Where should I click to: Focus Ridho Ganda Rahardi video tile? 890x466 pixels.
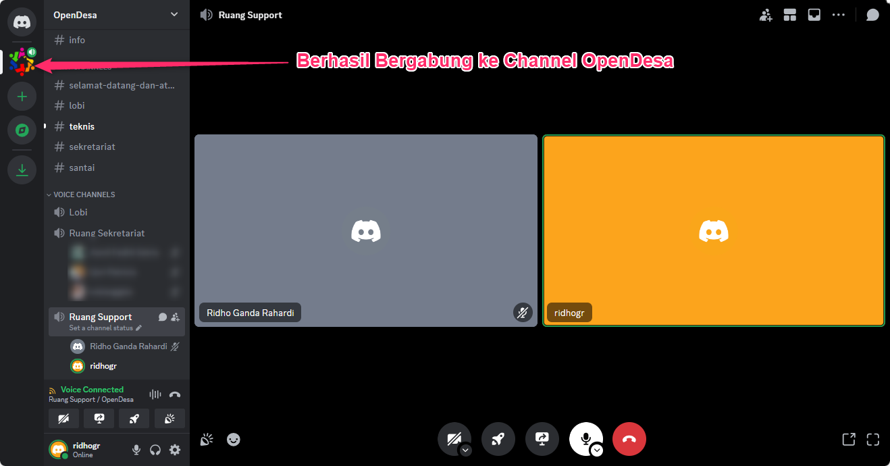[366, 230]
